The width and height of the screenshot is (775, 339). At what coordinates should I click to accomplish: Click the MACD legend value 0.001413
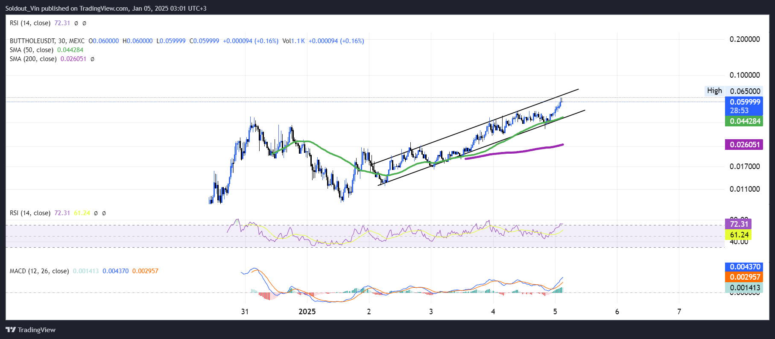point(86,271)
